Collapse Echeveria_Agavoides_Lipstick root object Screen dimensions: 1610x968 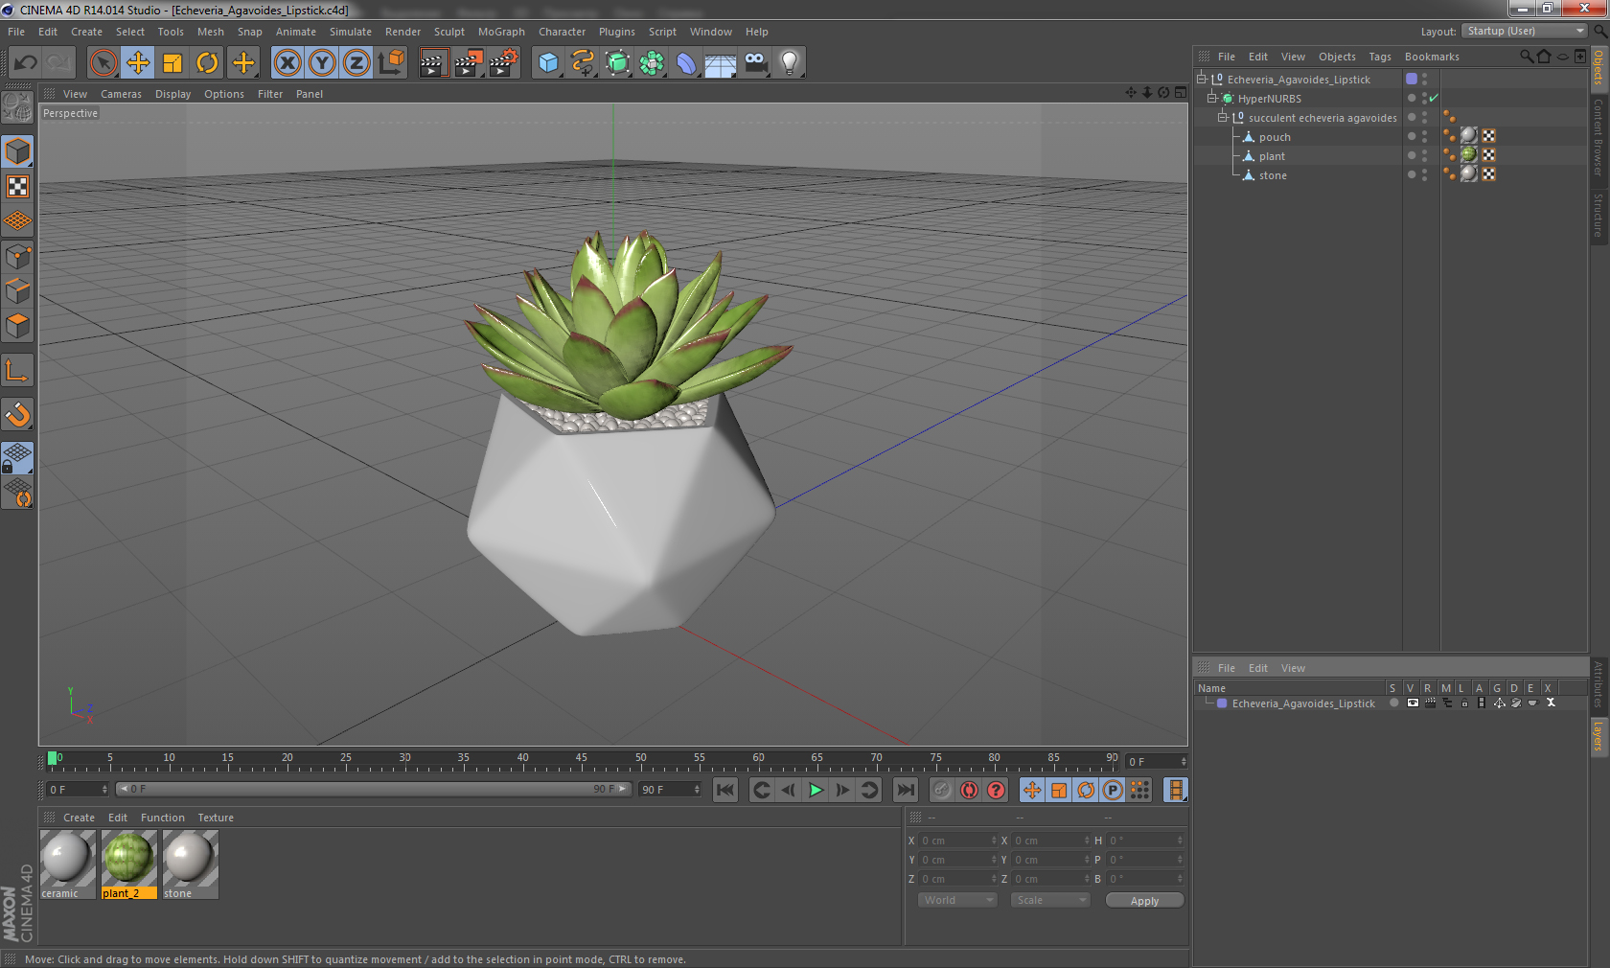1201,80
